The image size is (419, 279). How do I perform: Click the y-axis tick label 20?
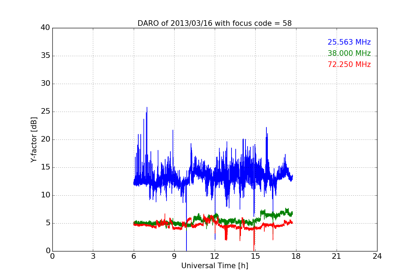tap(45, 139)
